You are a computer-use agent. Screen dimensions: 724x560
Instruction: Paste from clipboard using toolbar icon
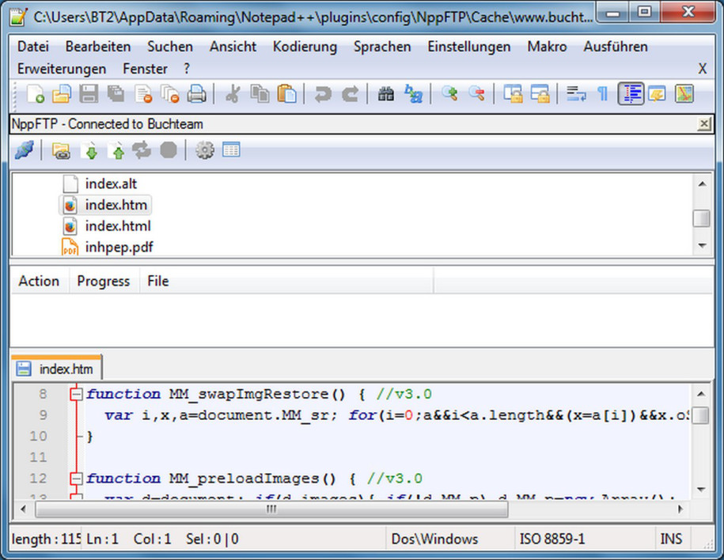286,93
